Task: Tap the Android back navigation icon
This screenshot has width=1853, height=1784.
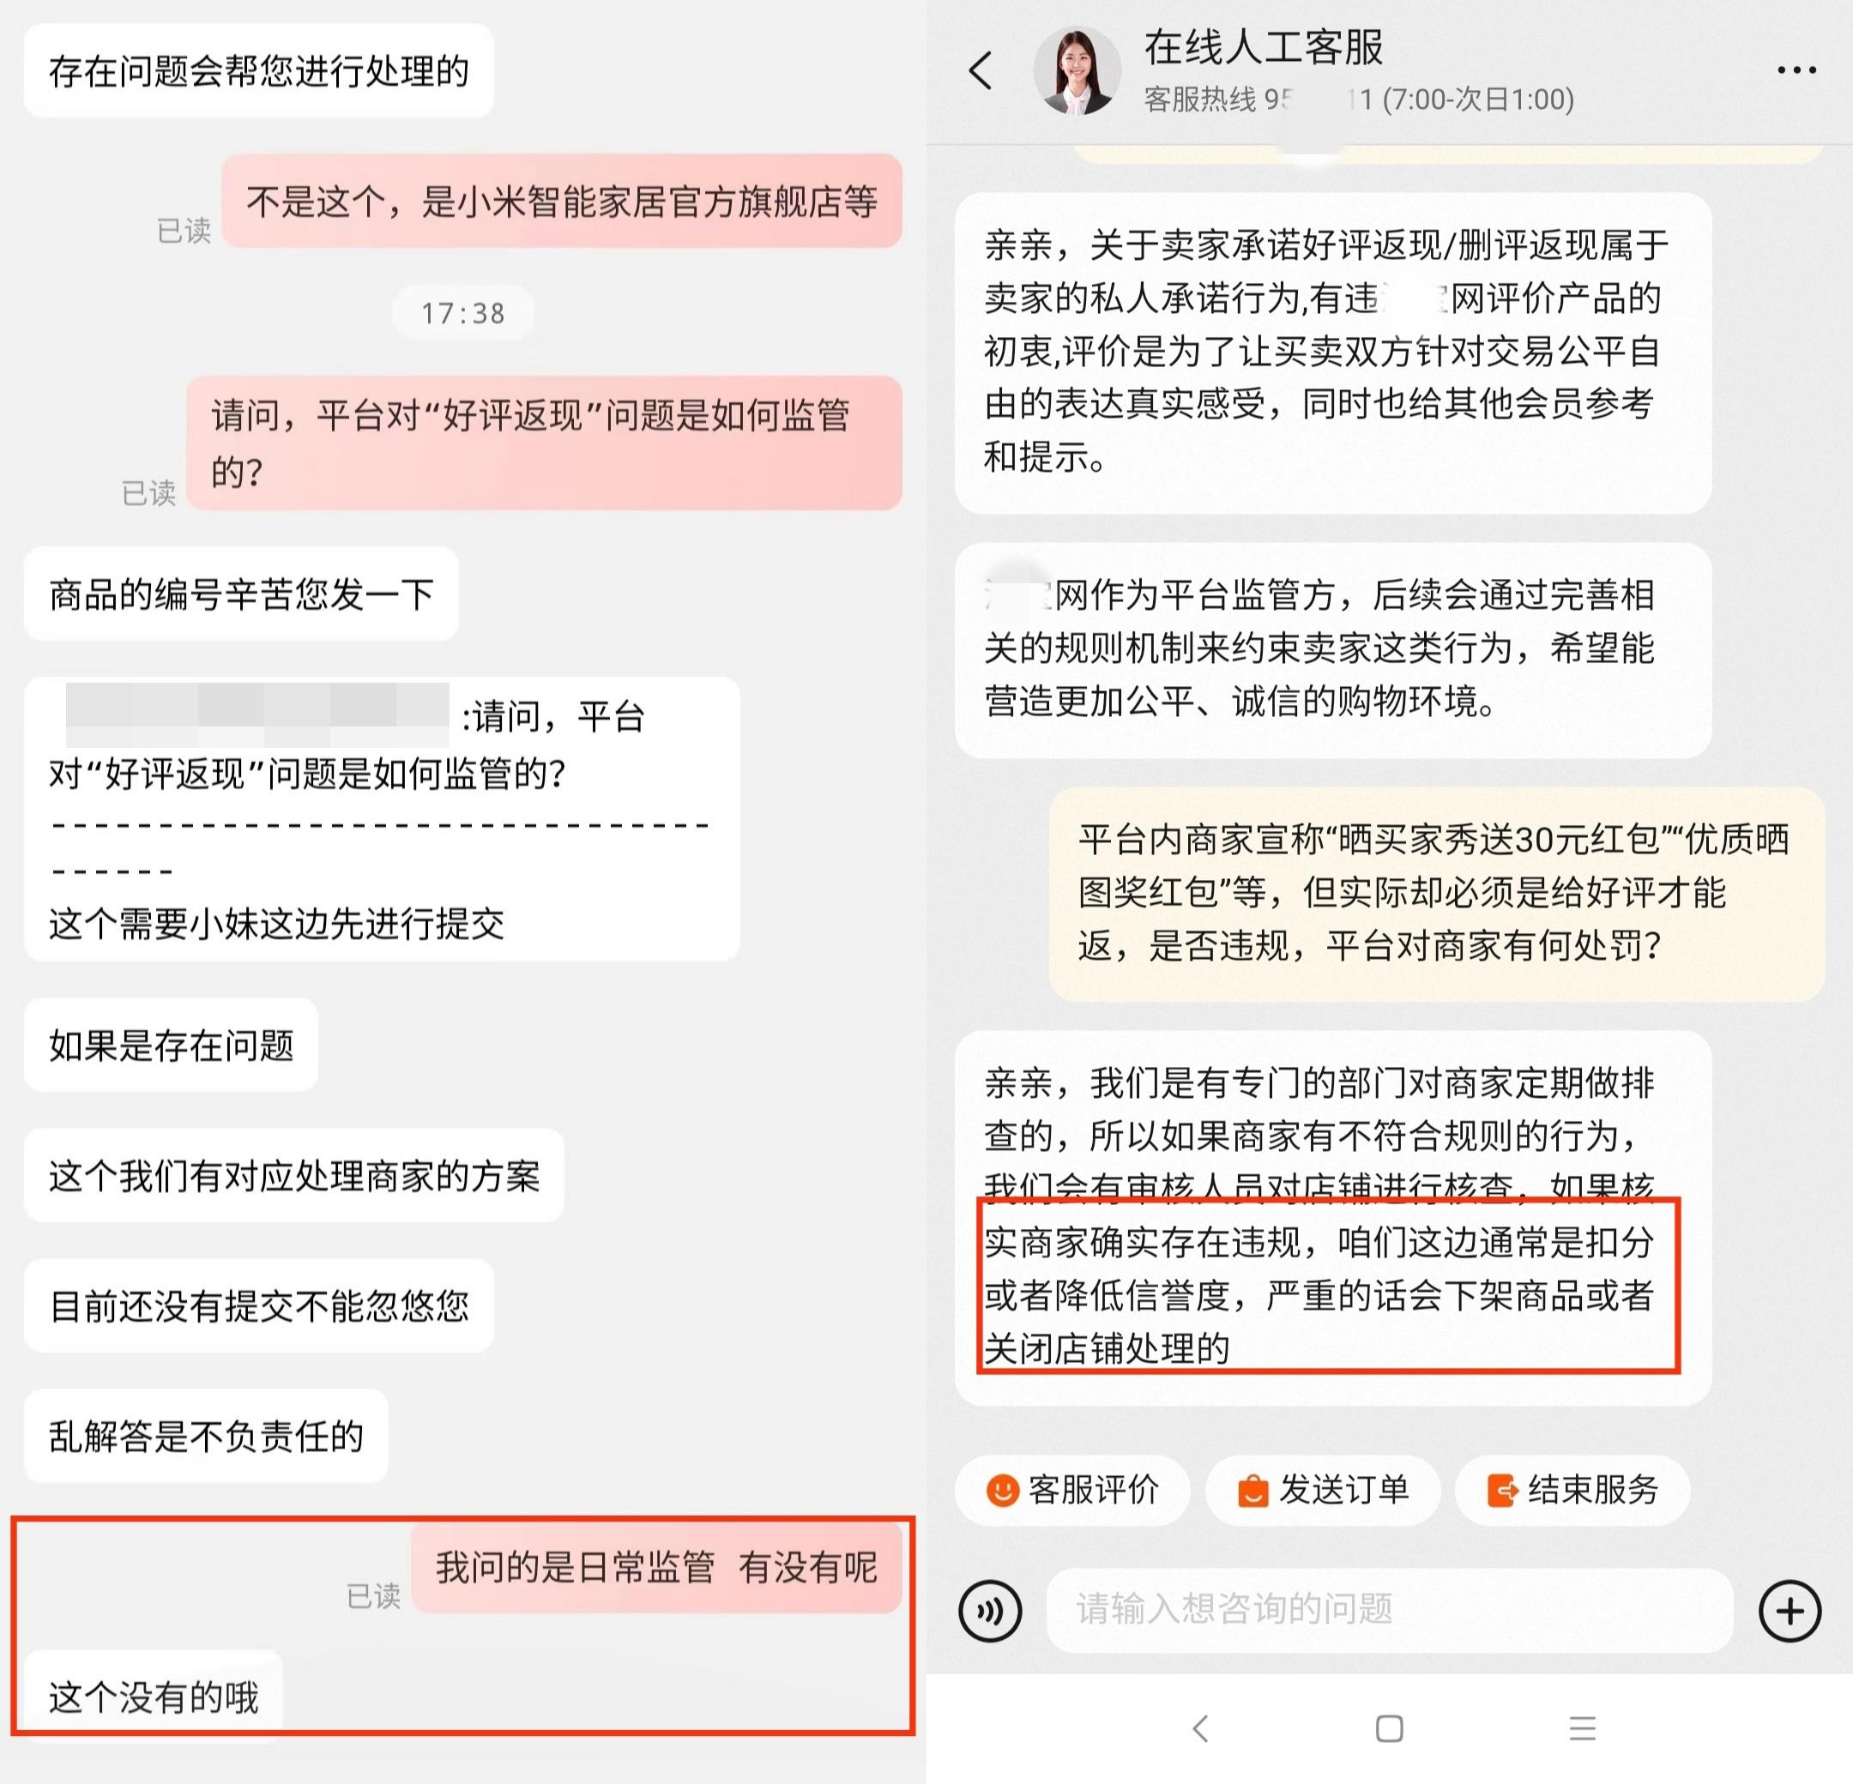Action: coord(1201,1728)
